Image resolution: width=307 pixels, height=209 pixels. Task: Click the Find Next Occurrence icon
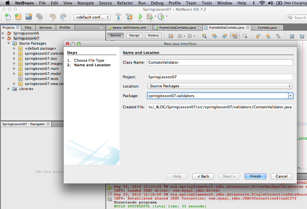click(225, 36)
